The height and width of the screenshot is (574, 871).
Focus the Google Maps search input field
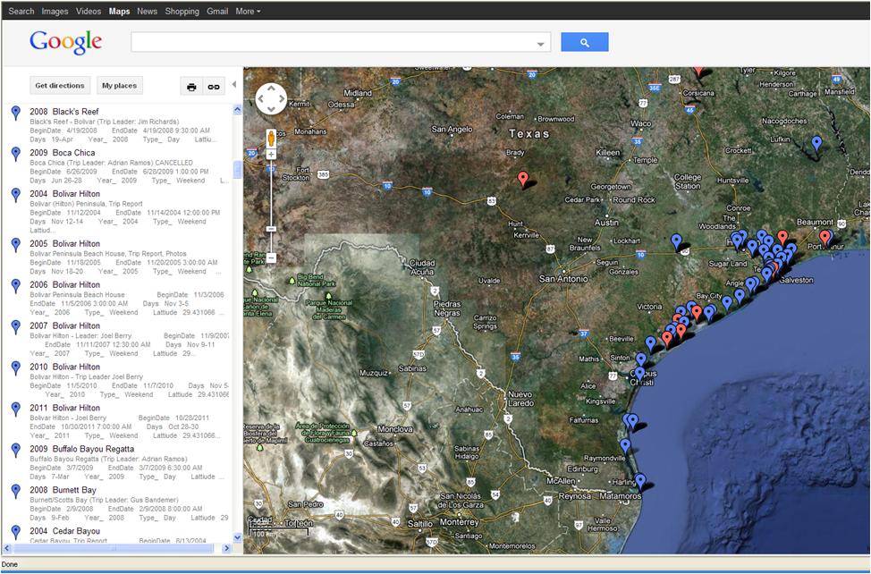click(x=341, y=42)
